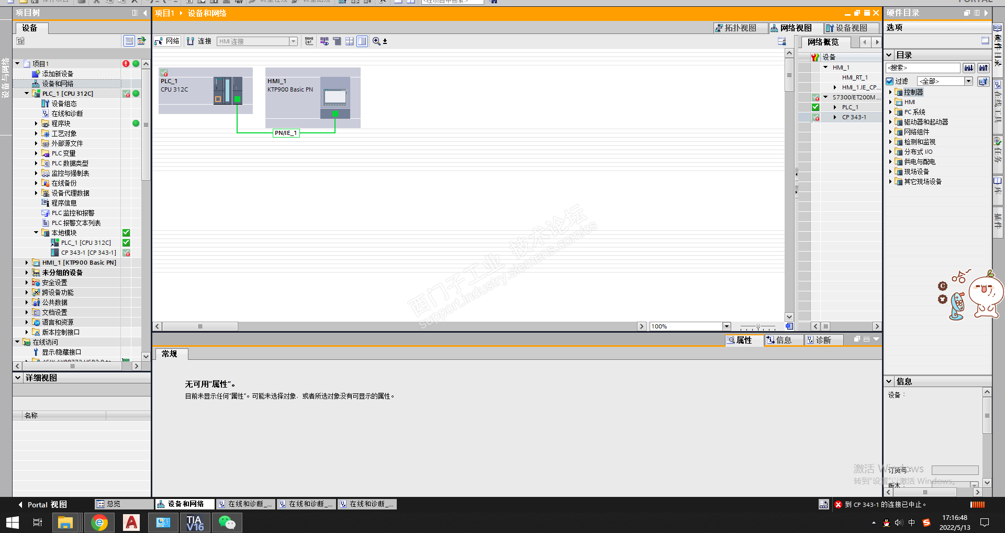
Task: Click the PLC_1 device in network view
Action: 206,90
